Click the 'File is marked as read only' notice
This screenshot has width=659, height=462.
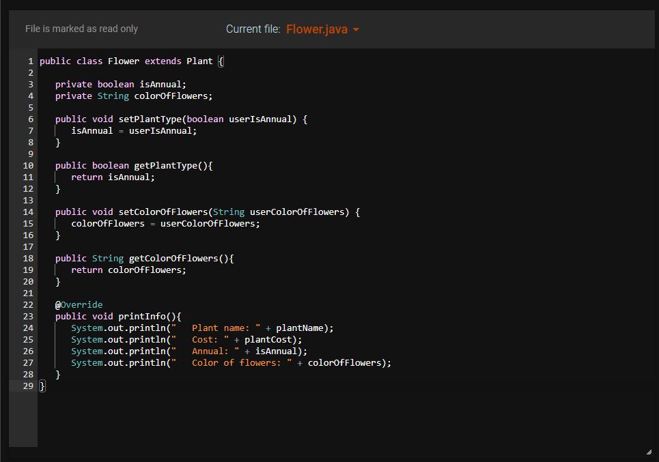click(x=81, y=29)
